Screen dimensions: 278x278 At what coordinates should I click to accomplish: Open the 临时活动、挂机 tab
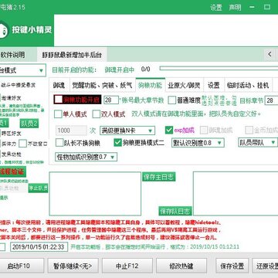248,85
